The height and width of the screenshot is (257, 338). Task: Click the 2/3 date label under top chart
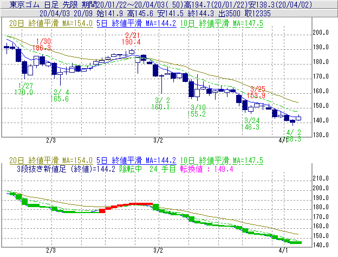51,140
